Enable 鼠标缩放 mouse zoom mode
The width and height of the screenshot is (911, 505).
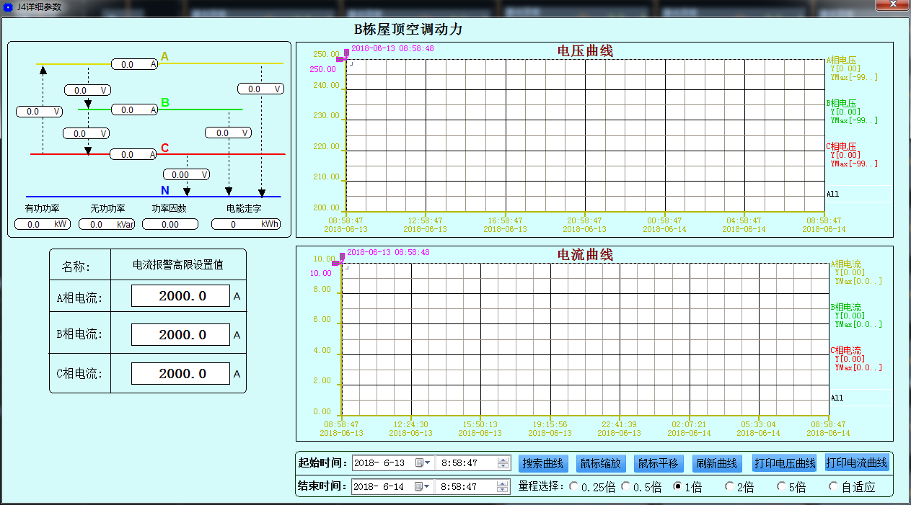tap(601, 463)
